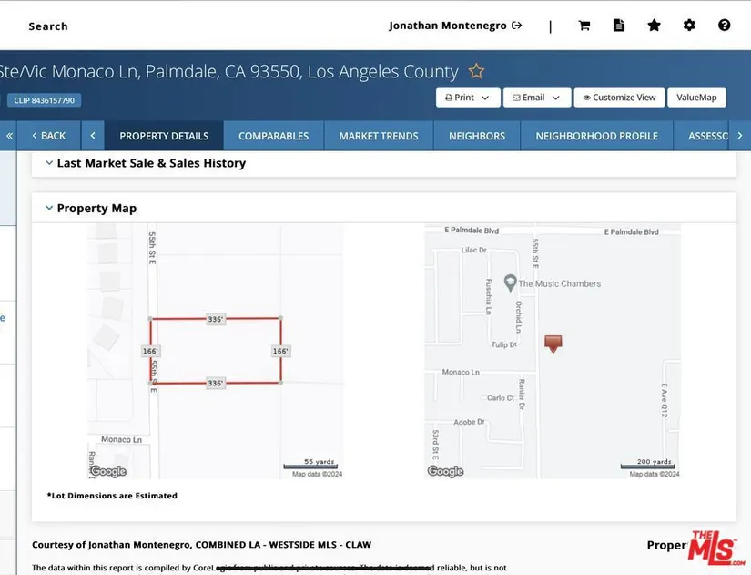Click the document reports icon
This screenshot has height=575, width=751.
[619, 26]
